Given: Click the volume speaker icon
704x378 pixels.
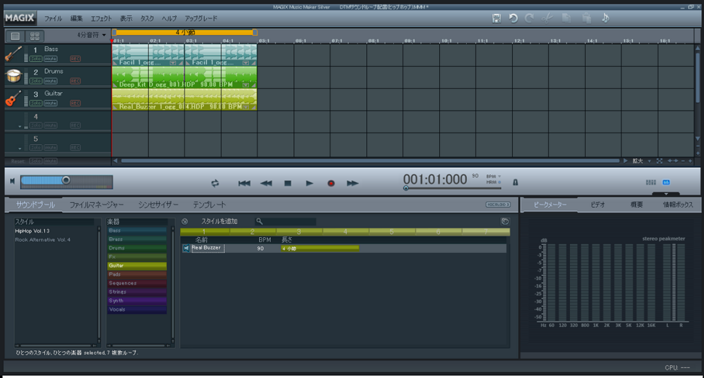Looking at the screenshot, I should click(12, 181).
